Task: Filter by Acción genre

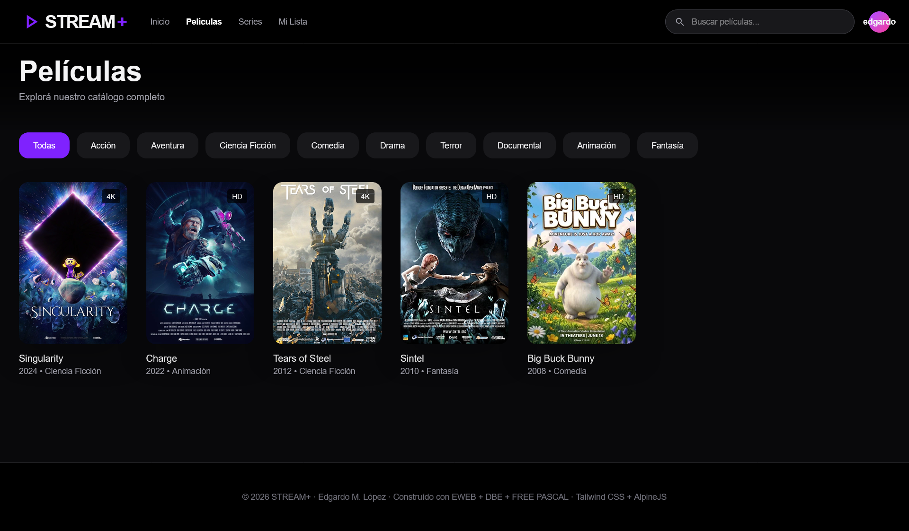Action: [103, 146]
